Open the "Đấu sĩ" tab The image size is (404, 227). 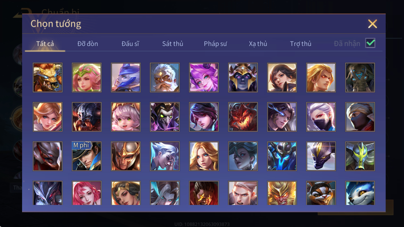pos(130,44)
